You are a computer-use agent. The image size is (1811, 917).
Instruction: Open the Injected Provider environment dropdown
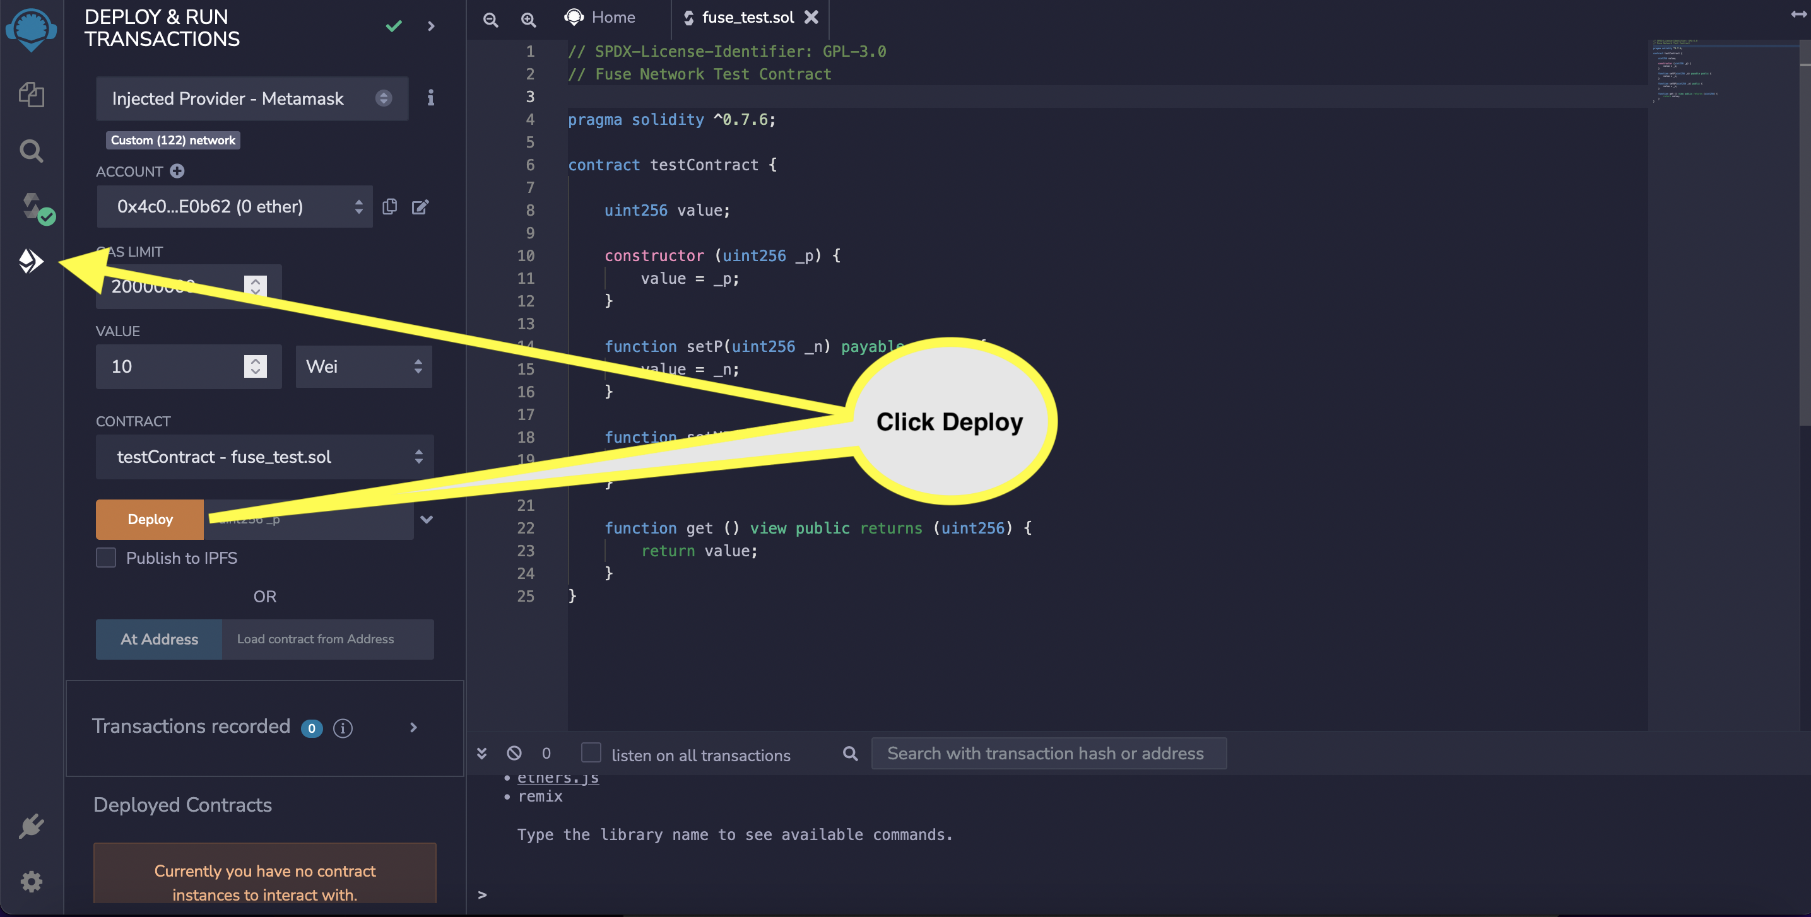coord(251,98)
